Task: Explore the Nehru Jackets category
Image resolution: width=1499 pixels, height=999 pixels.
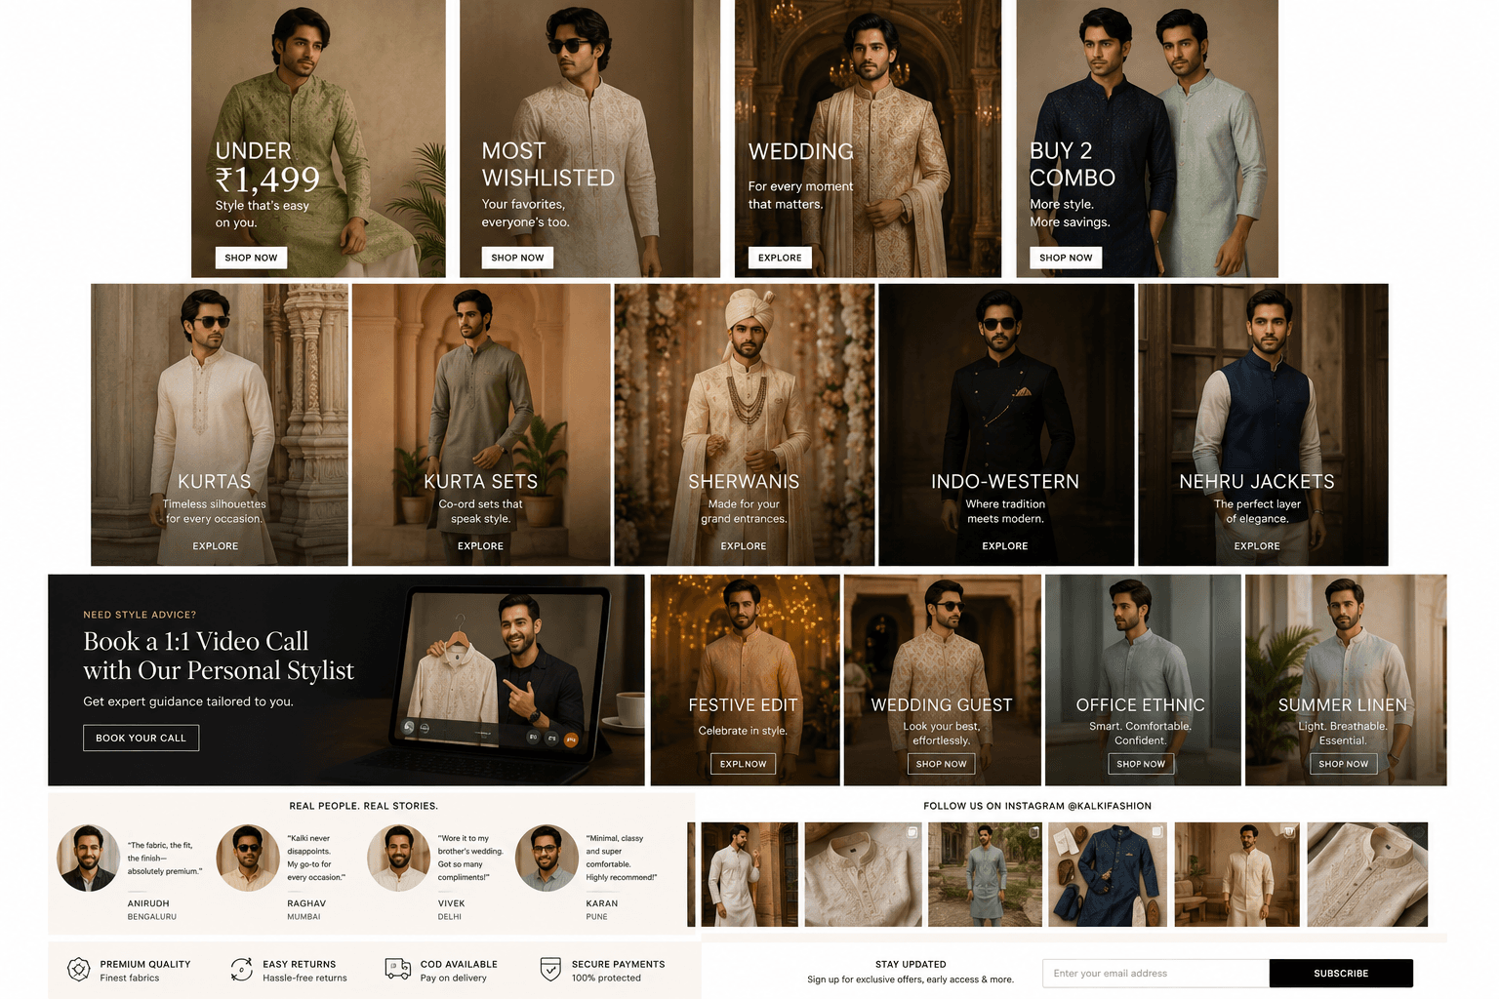Action: [x=1257, y=546]
